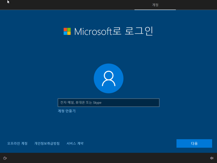Focus the email, phone or Skype field

[108, 103]
